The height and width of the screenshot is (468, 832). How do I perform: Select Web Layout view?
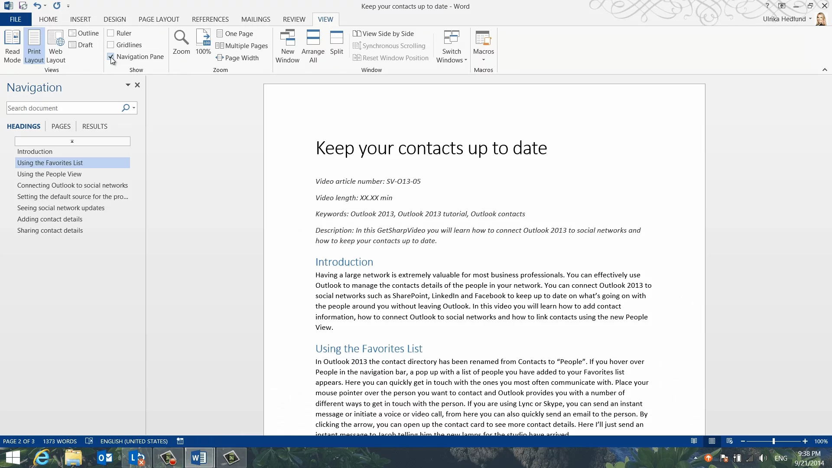tap(55, 46)
